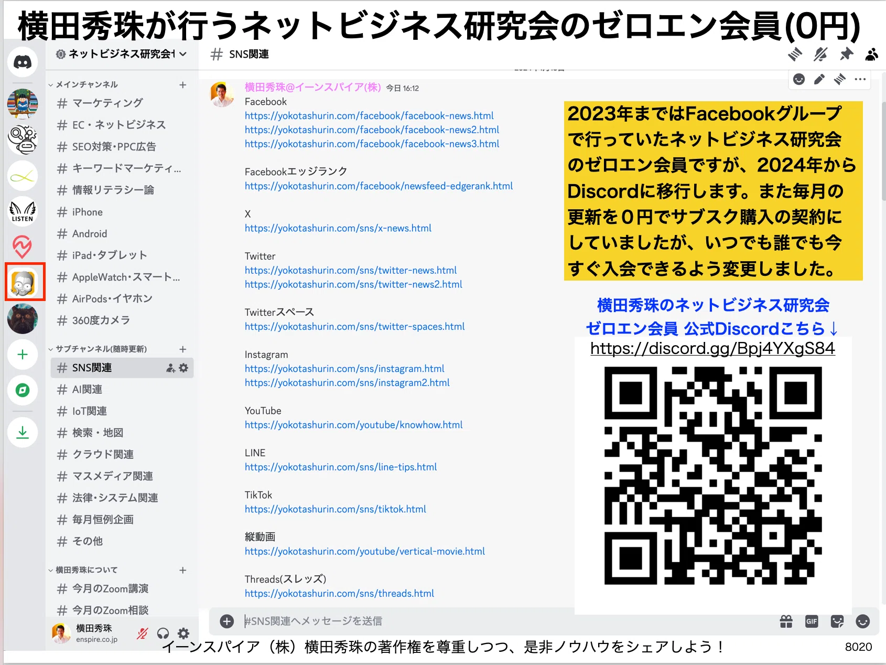Create channel in サブチャンネル category
This screenshot has height=665, width=886.
tap(183, 349)
